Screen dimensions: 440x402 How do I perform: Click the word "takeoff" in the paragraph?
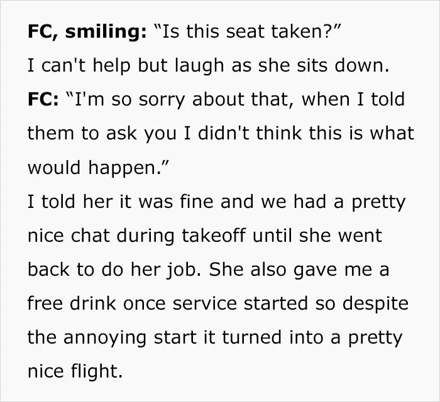coord(214,235)
